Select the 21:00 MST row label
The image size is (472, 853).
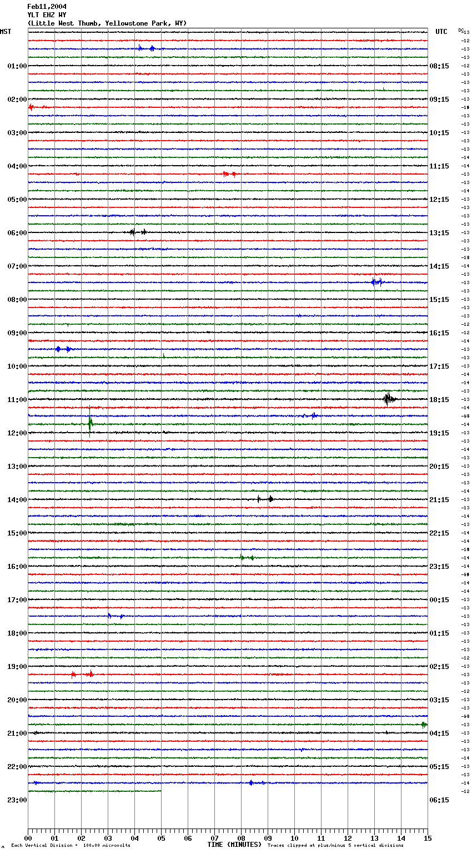17,733
